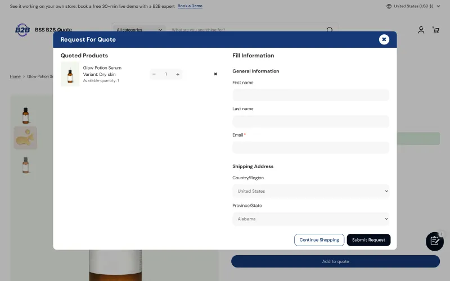Focus the Email field

[311, 147]
